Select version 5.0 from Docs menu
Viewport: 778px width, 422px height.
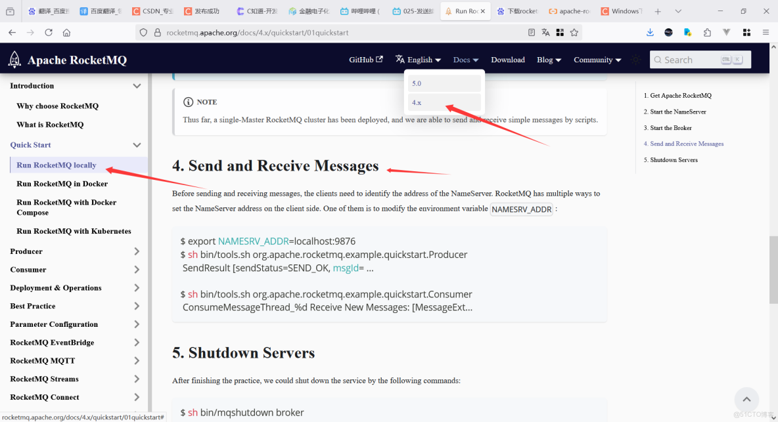point(444,83)
